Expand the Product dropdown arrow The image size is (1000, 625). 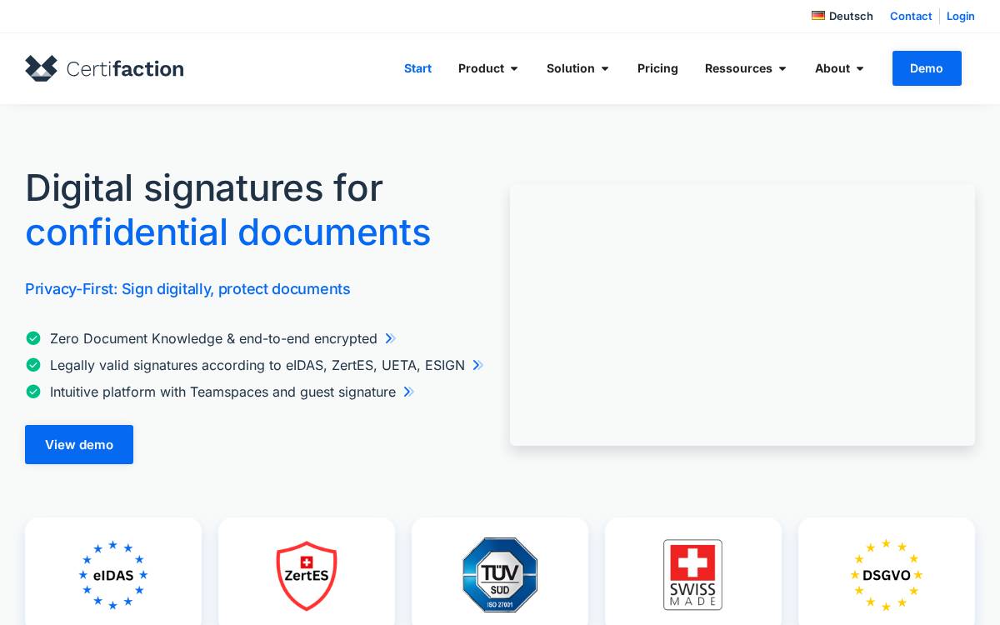pyautogui.click(x=514, y=68)
